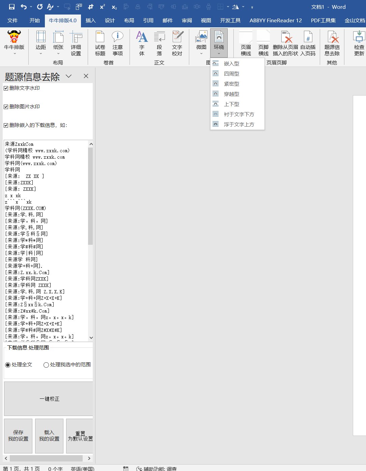This screenshot has height=471, width=366.
Task: Click 自动插入页码 icon
Action: click(308, 43)
